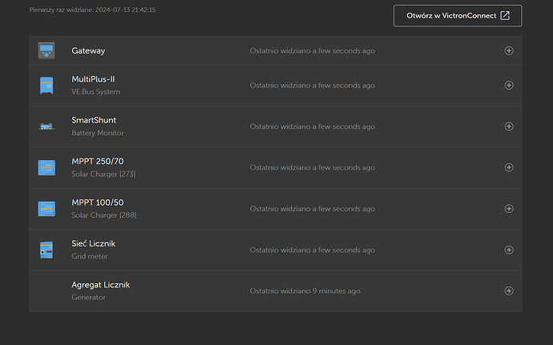This screenshot has width=553, height=345.
Task: Click the Sieć Licznik grid meter icon
Action: 46,250
